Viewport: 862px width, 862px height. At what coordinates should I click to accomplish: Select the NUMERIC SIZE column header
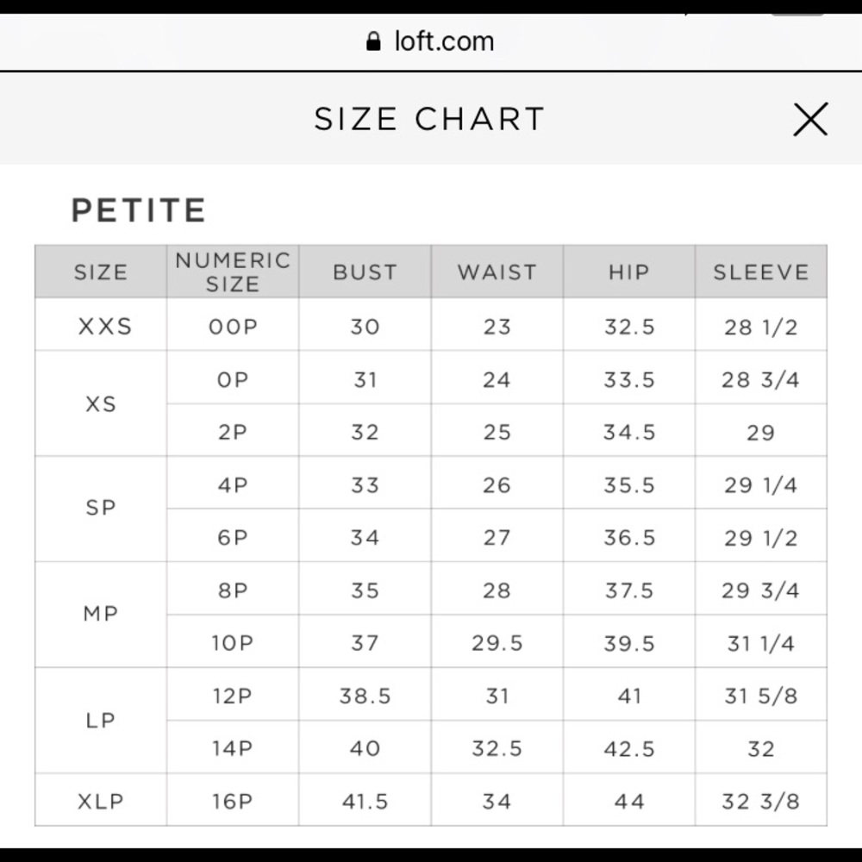(x=233, y=272)
